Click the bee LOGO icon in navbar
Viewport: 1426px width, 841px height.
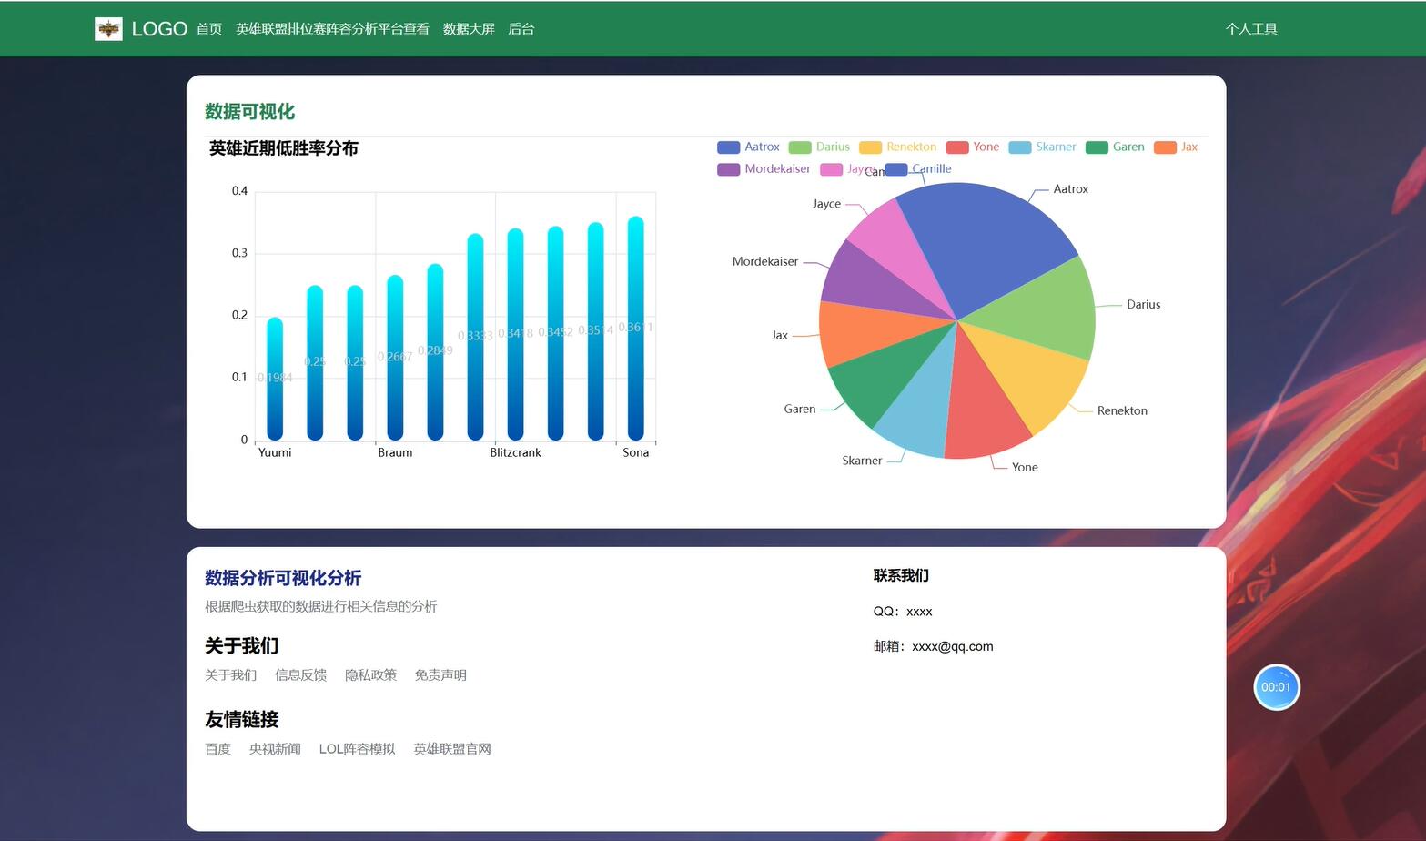(110, 28)
